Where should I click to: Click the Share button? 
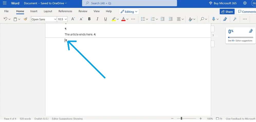[227, 12]
